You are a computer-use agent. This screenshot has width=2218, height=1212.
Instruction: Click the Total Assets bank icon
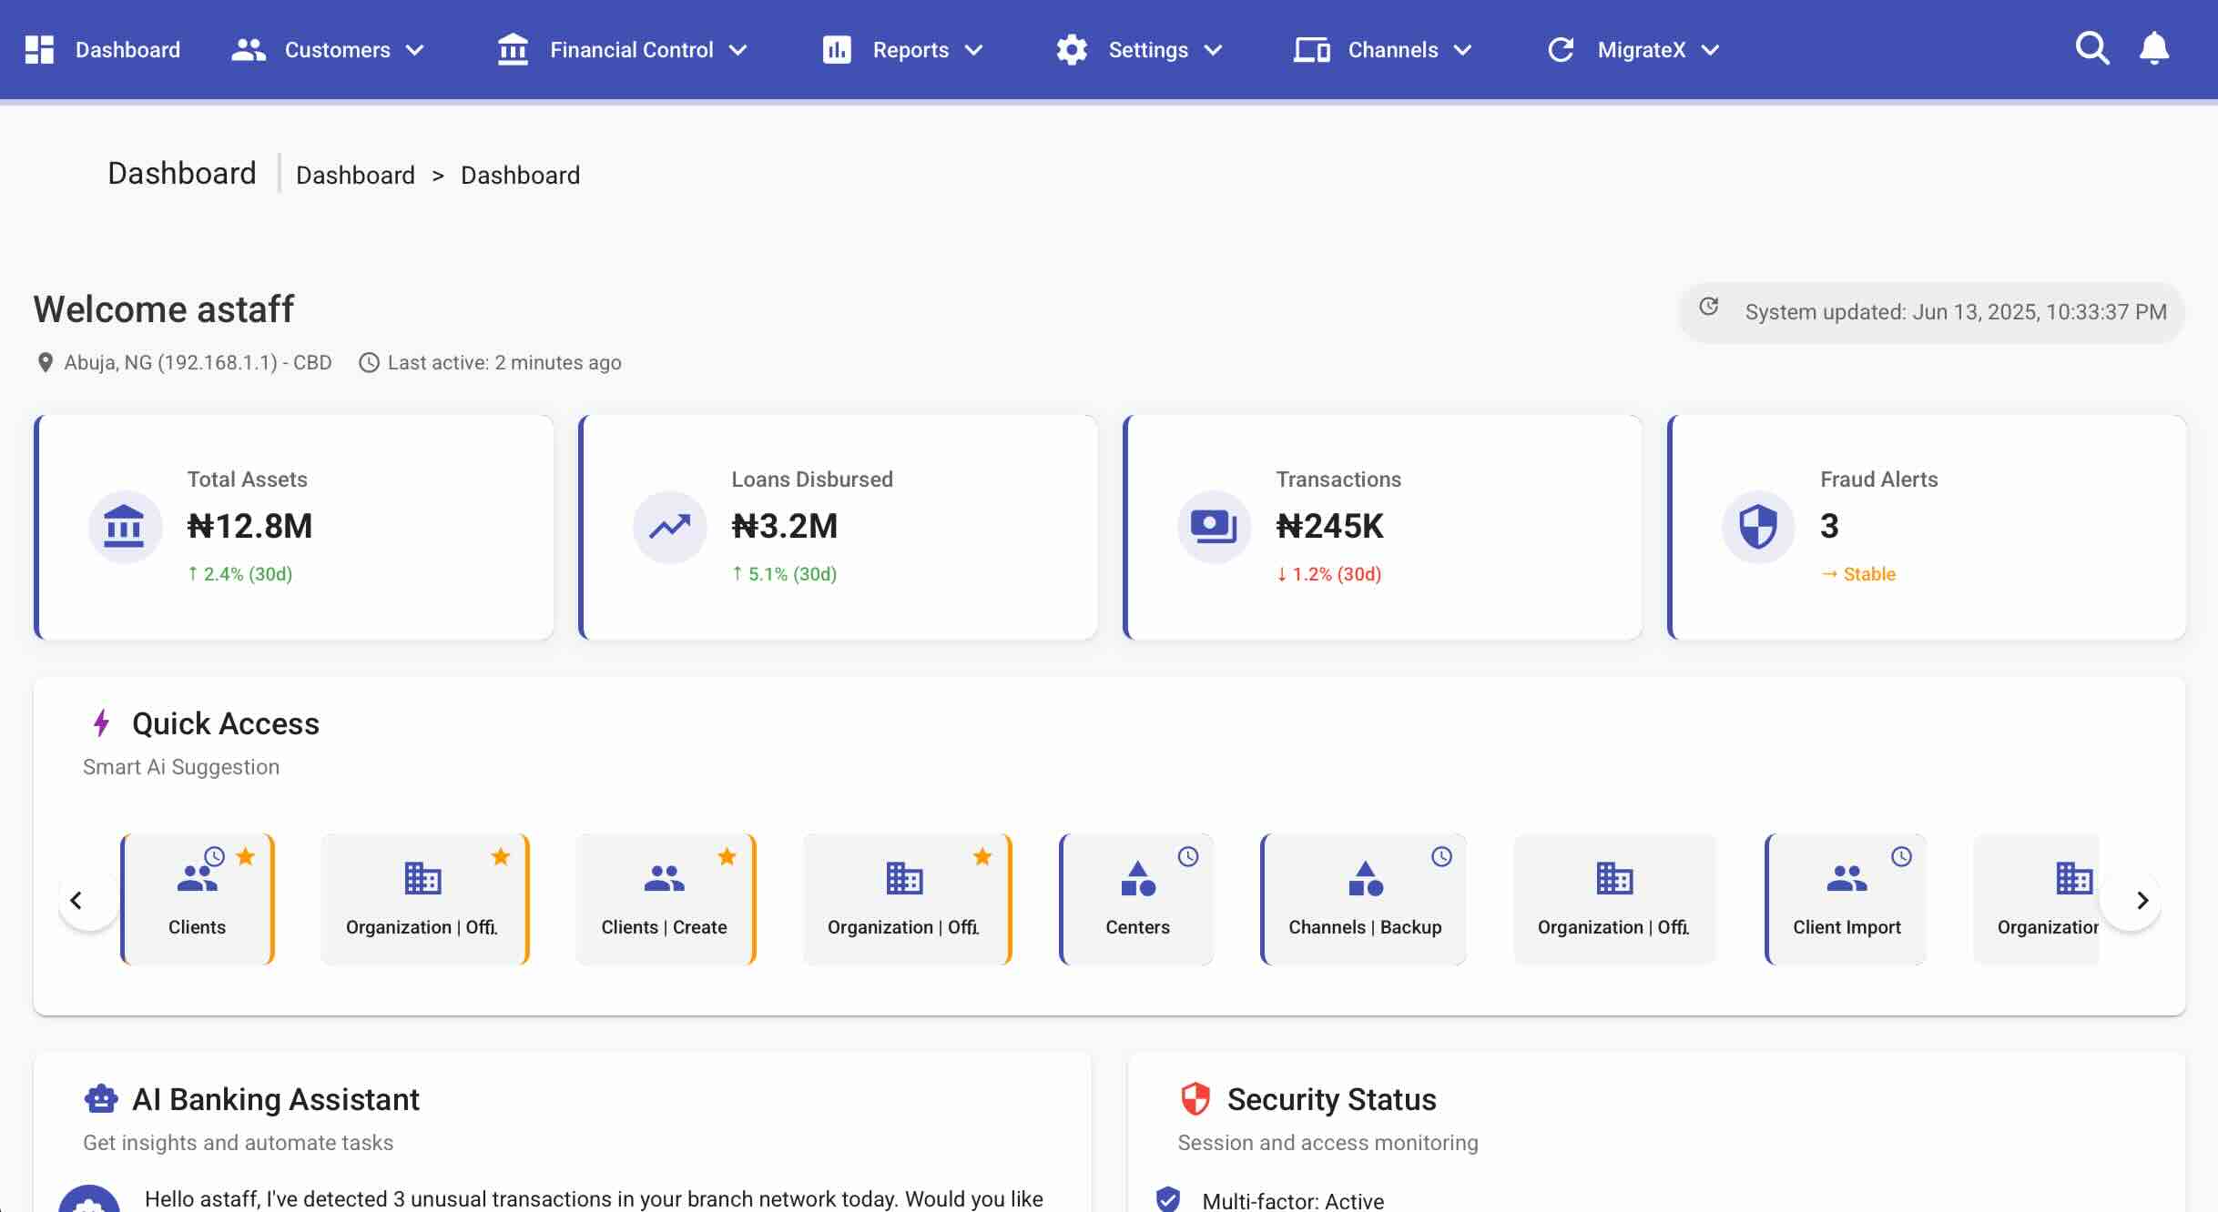(x=124, y=527)
